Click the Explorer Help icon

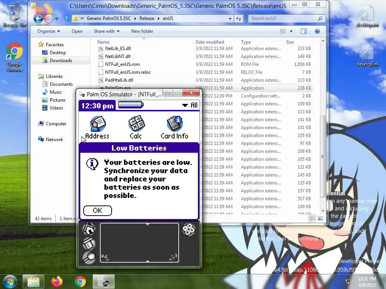pyautogui.click(x=317, y=31)
